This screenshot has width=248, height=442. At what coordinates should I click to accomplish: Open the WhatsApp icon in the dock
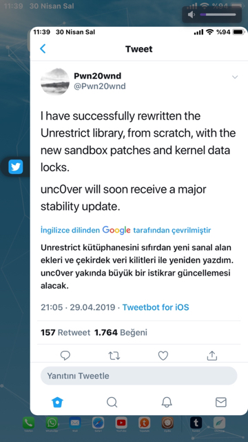52,423
